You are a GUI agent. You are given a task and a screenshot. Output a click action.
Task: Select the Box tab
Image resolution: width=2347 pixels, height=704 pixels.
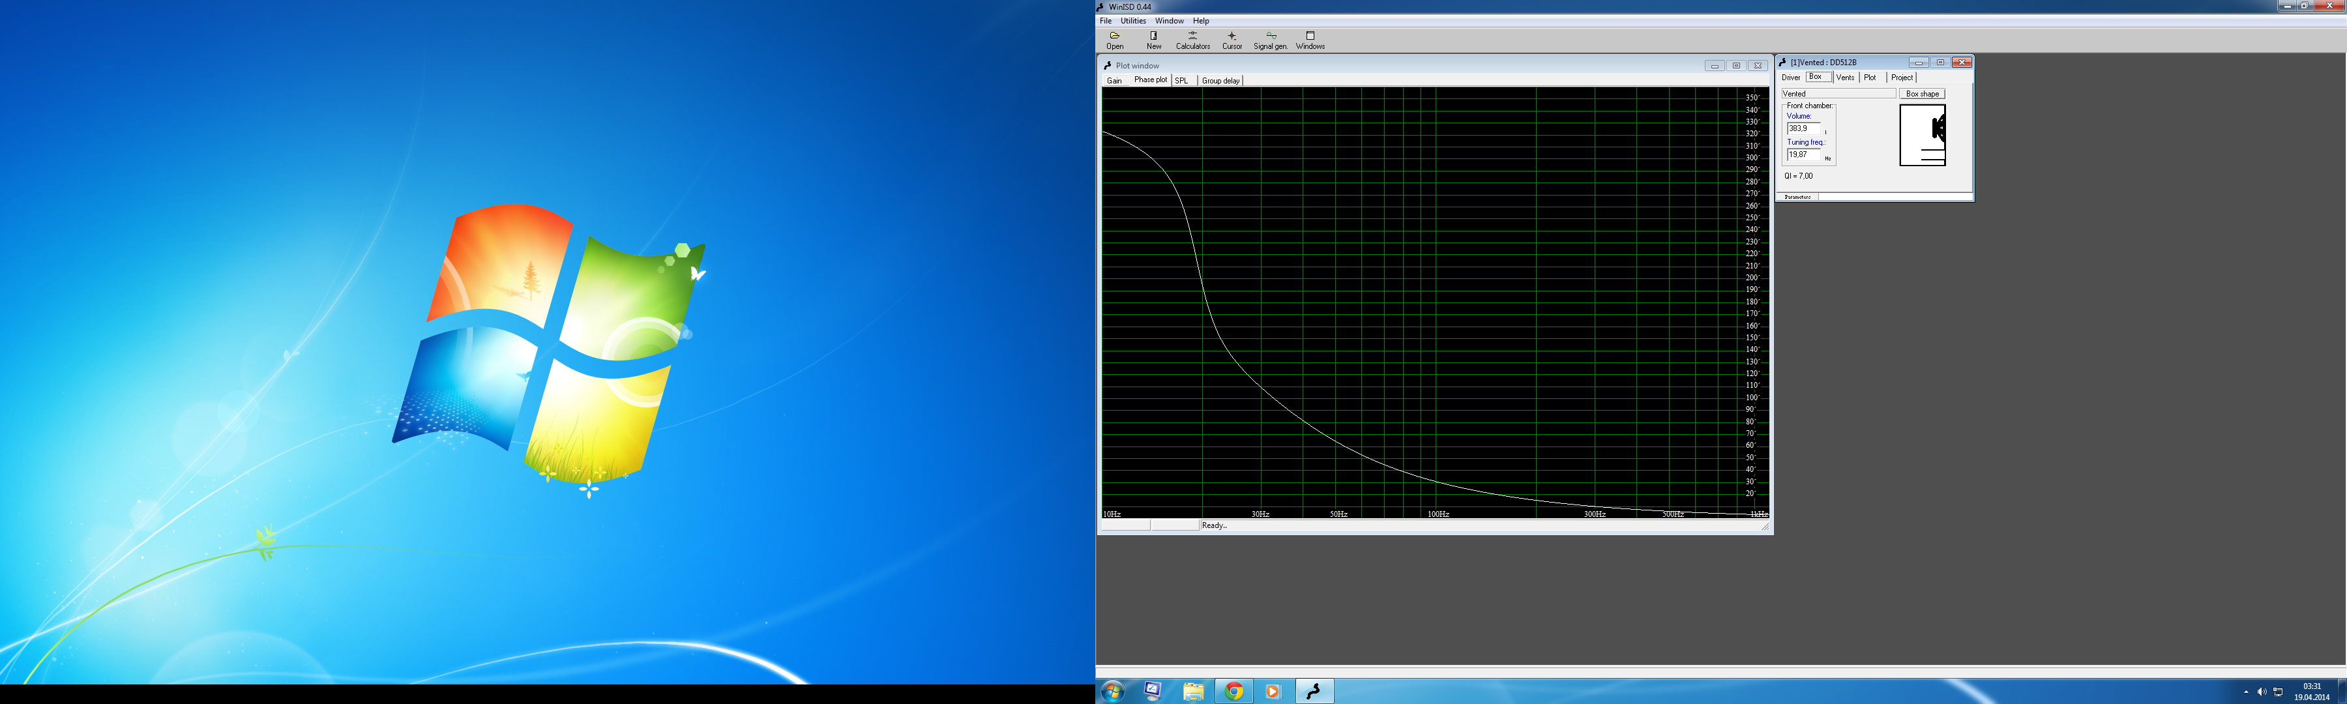[1817, 78]
